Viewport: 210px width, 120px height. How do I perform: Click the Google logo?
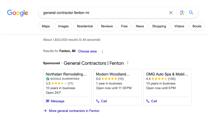pyautogui.click(x=18, y=13)
